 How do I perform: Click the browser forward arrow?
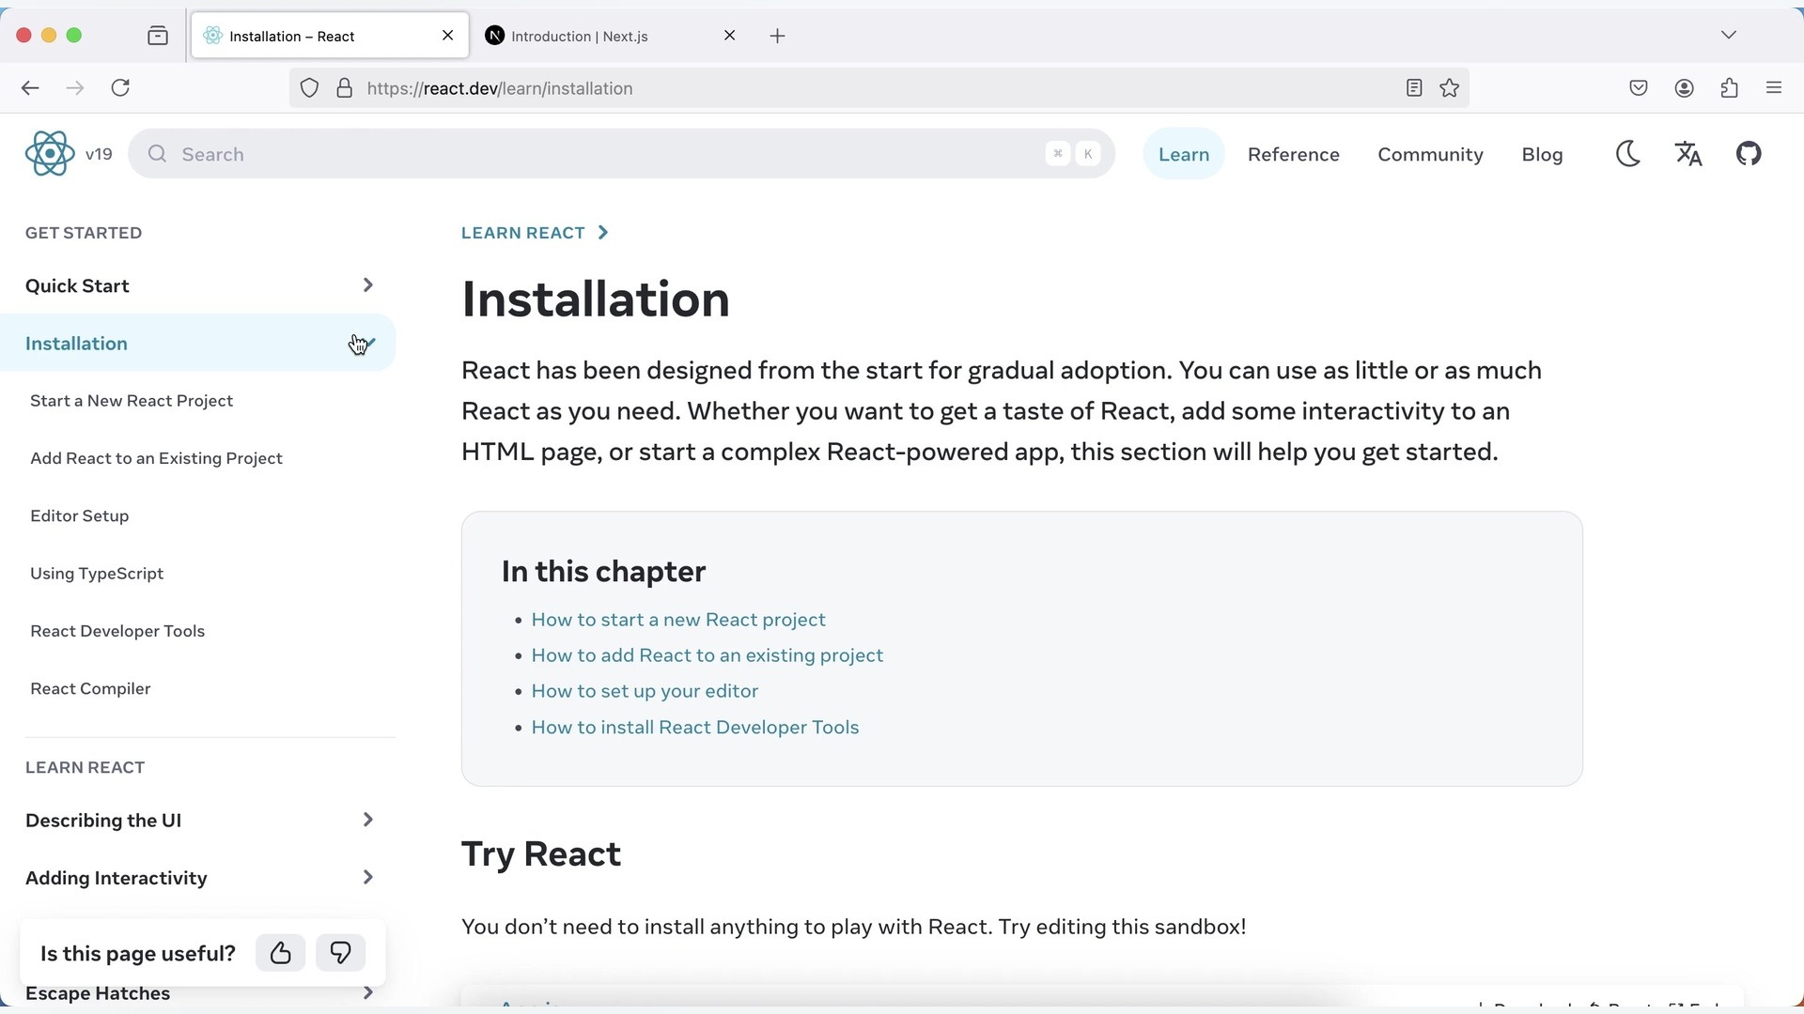(x=75, y=88)
